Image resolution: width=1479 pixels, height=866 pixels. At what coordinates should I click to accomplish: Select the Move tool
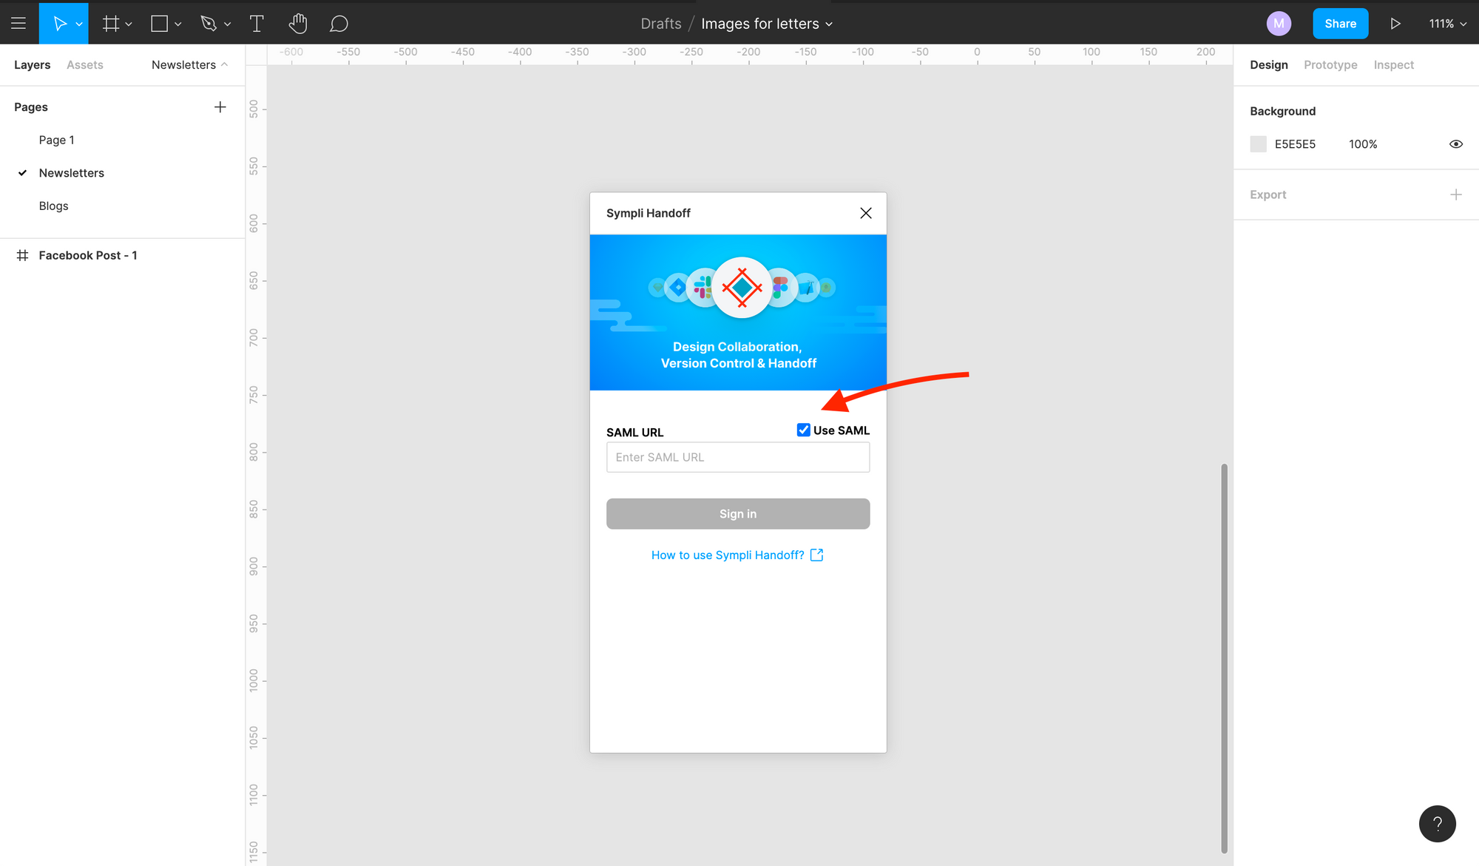click(60, 24)
